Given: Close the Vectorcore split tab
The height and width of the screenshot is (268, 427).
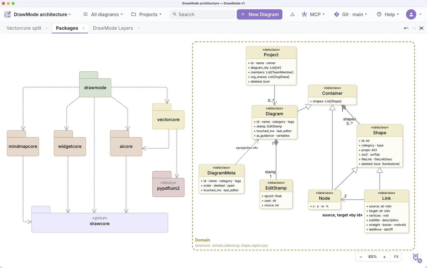Looking at the screenshot, I should [x=47, y=28].
